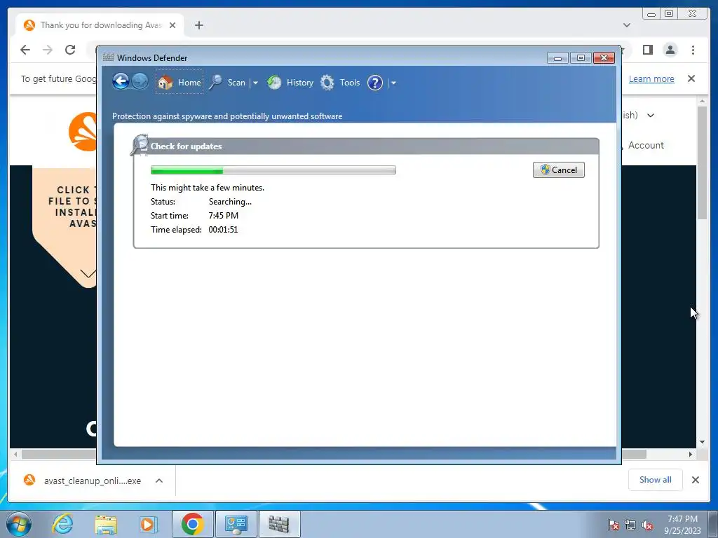718x538 pixels.
Task: Open a new Chrome tab
Action: (198, 25)
